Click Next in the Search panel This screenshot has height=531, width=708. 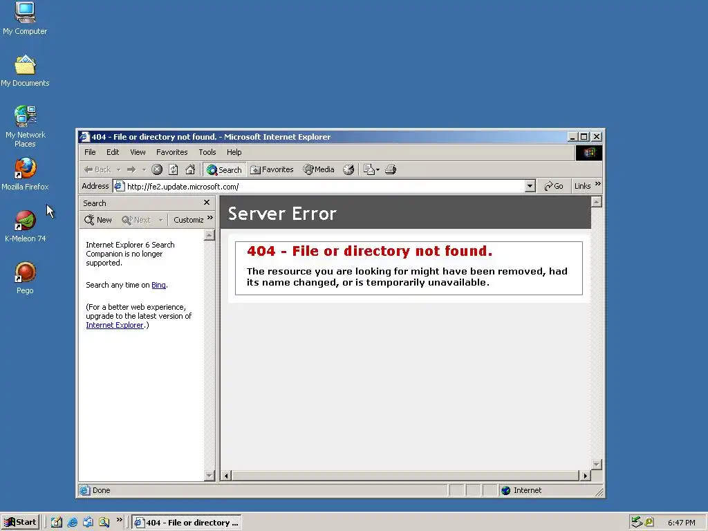(x=136, y=220)
